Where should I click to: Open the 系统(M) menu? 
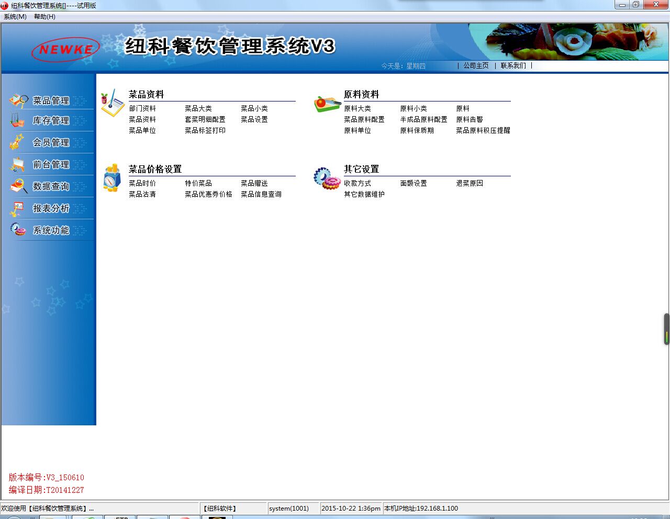pyautogui.click(x=15, y=17)
